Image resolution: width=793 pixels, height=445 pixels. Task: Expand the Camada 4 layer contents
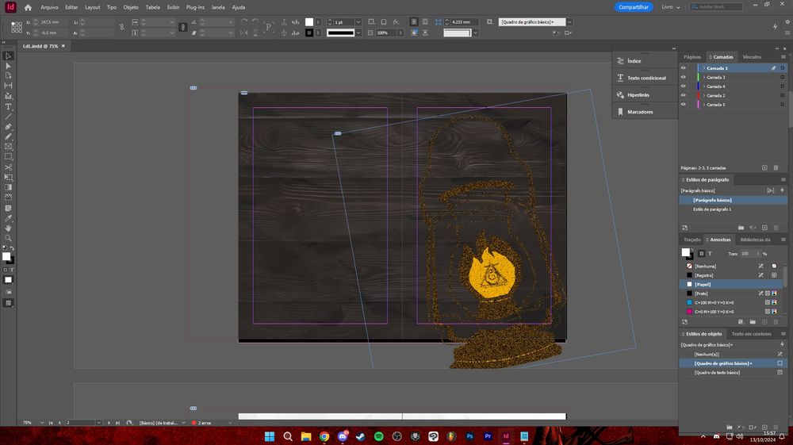[703, 86]
